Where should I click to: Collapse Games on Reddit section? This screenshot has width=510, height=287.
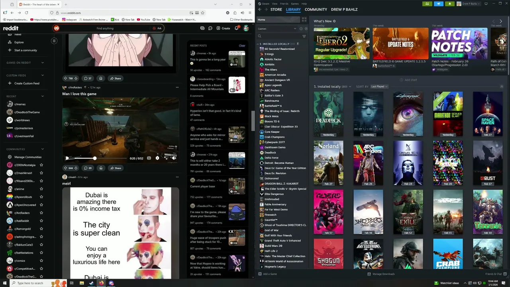43,63
